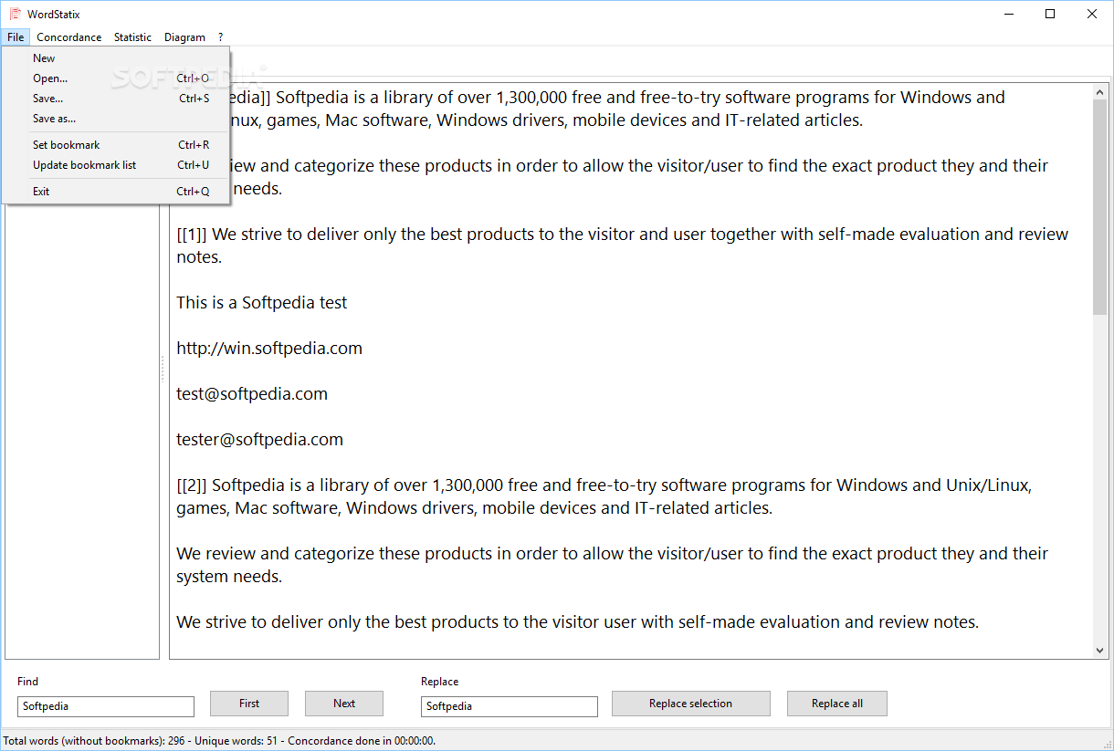Select Update bookmark list menu entry
The image size is (1114, 751).
tap(116, 165)
